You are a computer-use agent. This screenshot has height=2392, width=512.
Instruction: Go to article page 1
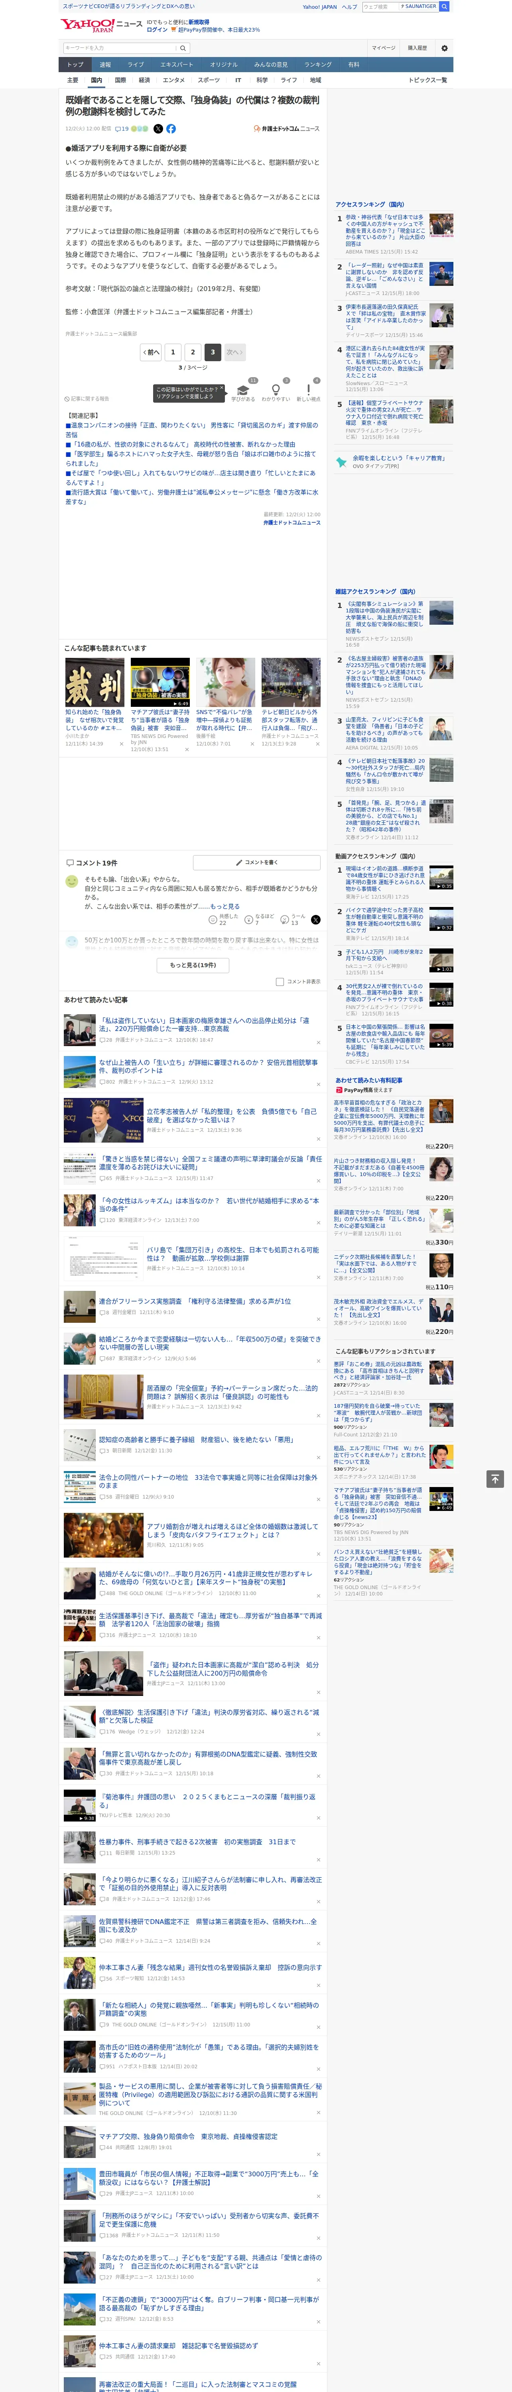pos(173,352)
